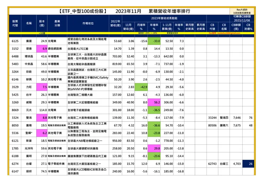Click the CB name 台燿三
Image resolution: width=263 pixels, height=186 pixels.
[x=224, y=164]
